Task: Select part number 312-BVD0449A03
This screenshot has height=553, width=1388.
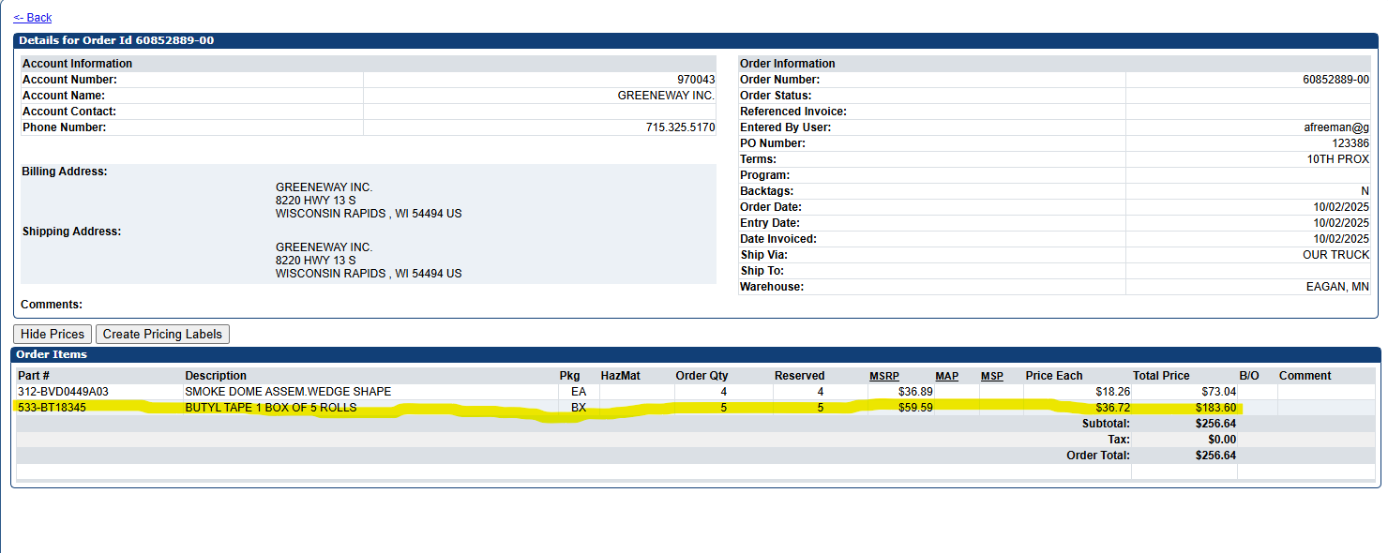Action: pos(57,392)
